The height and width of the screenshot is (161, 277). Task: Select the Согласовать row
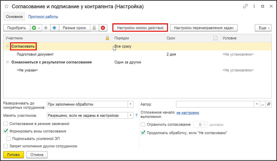coord(137,46)
